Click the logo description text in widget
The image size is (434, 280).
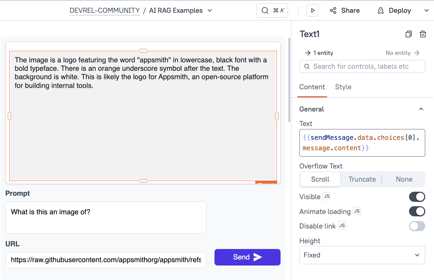pyautogui.click(x=141, y=73)
